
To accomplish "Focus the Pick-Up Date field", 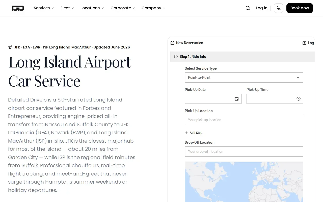I will [x=213, y=99].
